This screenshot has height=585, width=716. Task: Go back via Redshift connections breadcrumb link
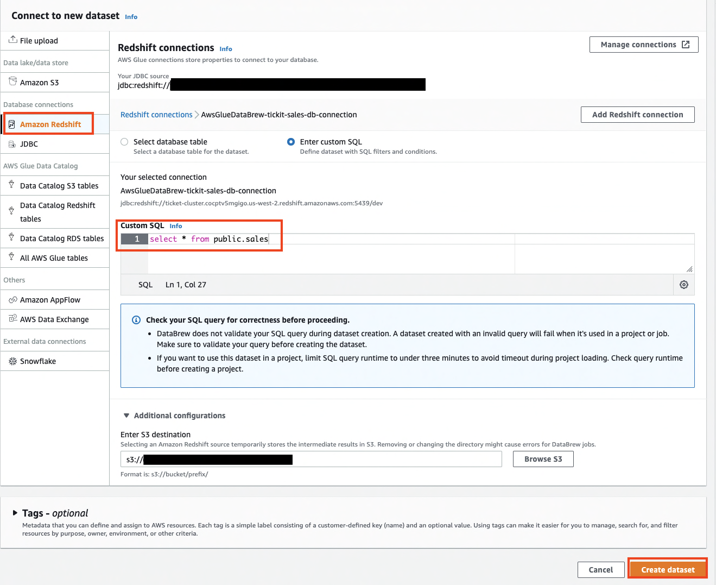156,115
